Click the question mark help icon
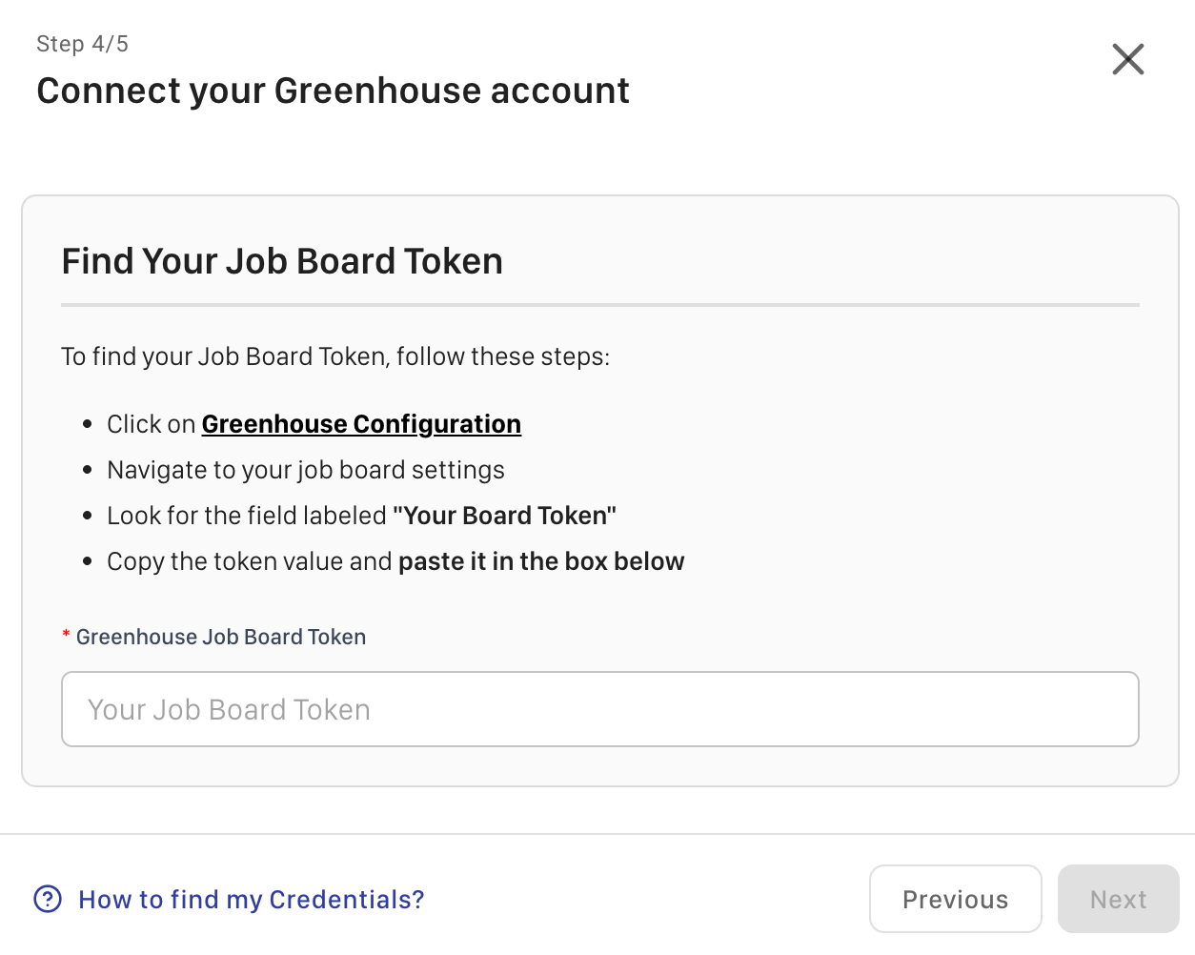Viewport: 1195px width, 955px height. 48,899
